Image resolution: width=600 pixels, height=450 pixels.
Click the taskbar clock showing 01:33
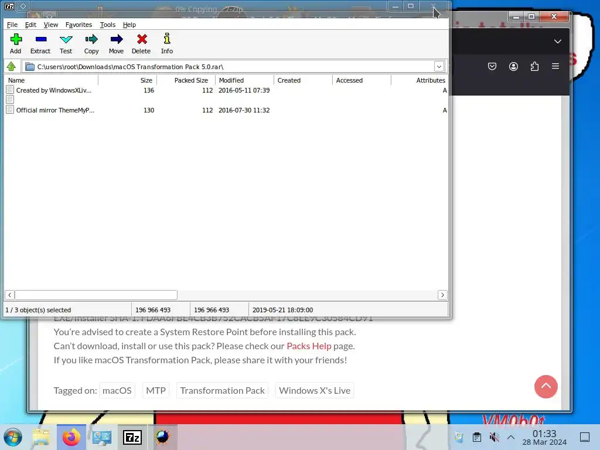click(544, 437)
